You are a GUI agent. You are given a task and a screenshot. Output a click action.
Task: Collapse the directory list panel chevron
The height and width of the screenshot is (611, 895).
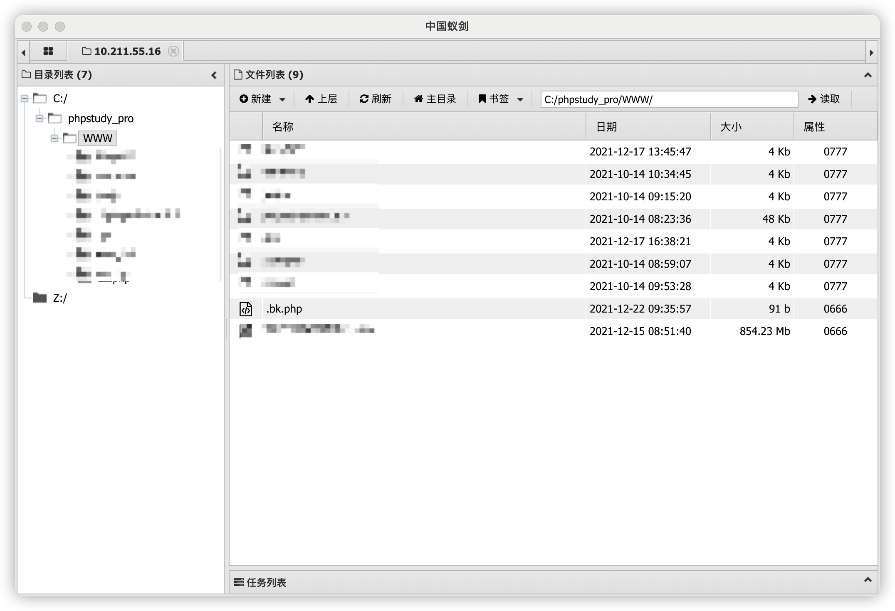coord(214,75)
